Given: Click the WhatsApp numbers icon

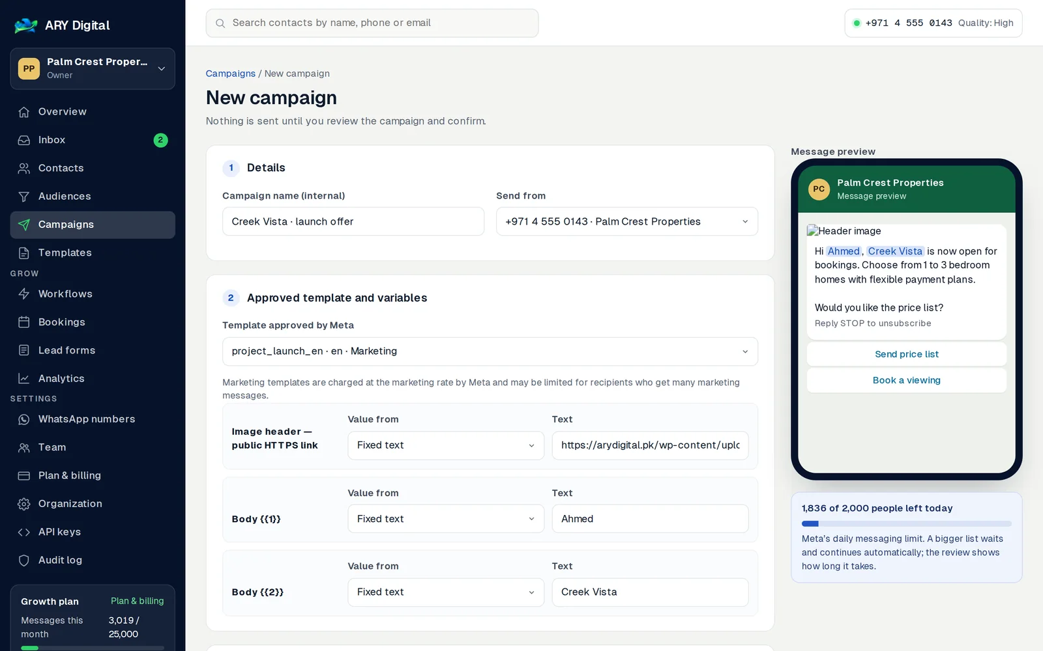Looking at the screenshot, I should (24, 419).
